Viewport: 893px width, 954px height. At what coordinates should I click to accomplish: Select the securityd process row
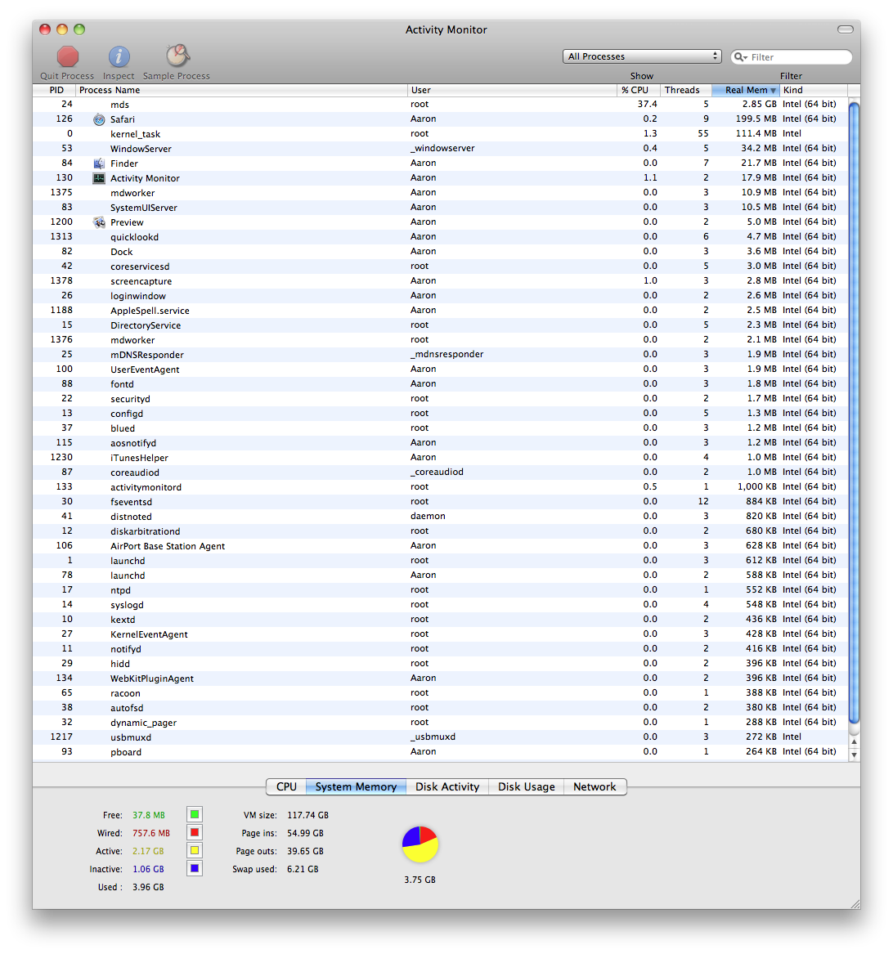coord(440,398)
